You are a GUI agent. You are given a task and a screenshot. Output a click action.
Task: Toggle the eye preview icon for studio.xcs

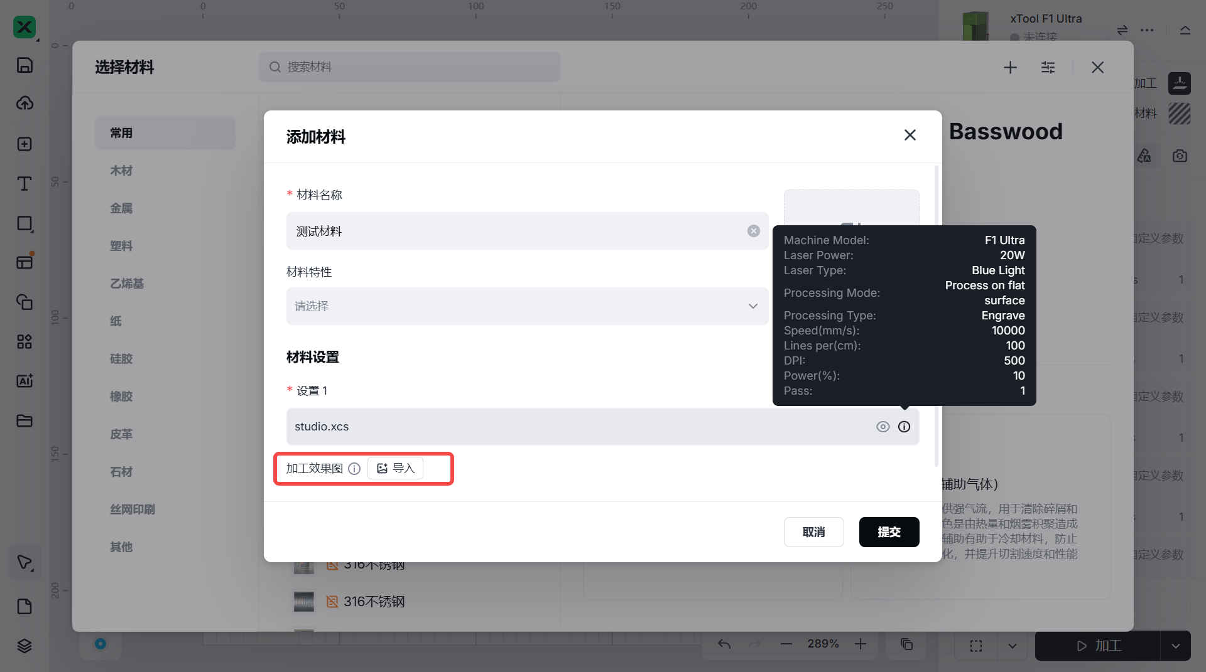tap(883, 427)
